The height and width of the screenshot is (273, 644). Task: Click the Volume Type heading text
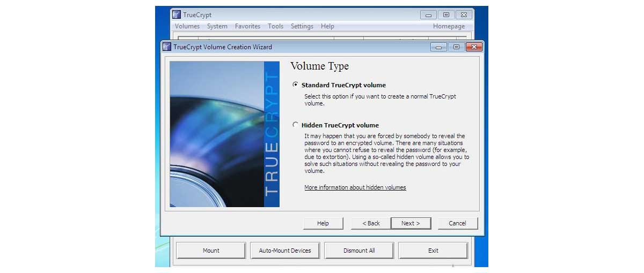tap(319, 66)
